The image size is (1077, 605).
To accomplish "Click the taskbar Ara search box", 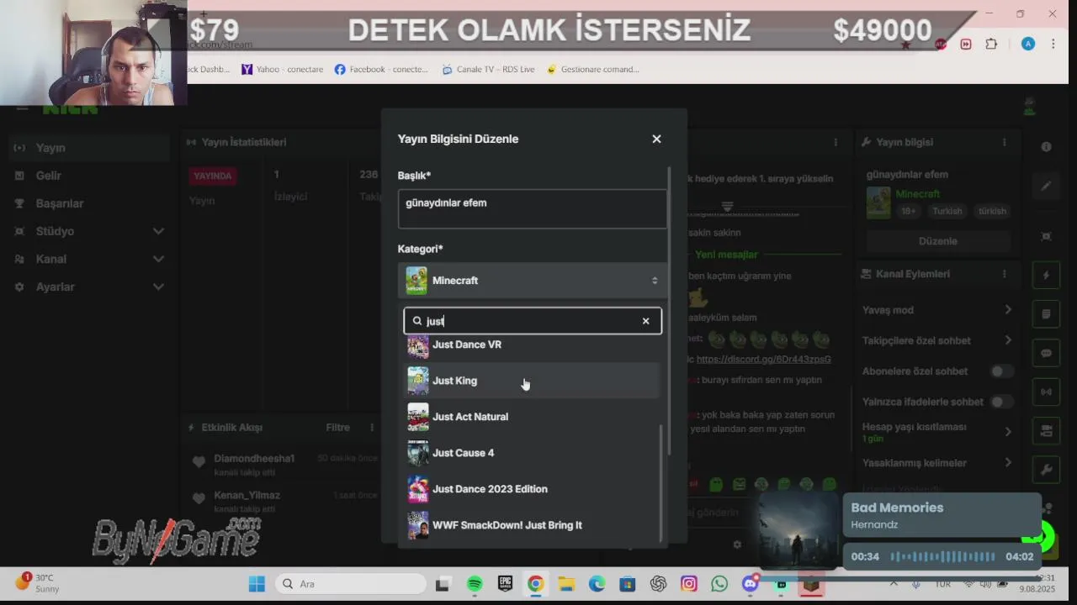I will pos(351,584).
